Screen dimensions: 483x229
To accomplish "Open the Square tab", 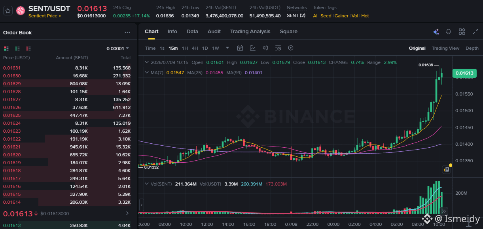I will 288,32.
